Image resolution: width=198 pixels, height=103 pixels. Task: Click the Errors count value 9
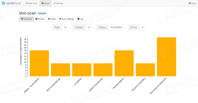(142, 27)
